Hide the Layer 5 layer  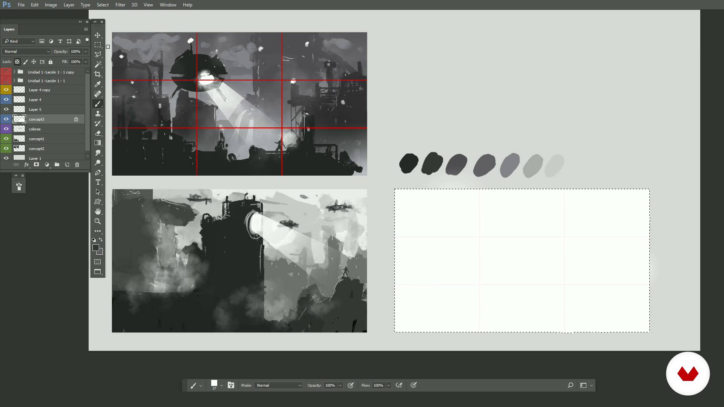pyautogui.click(x=6, y=109)
